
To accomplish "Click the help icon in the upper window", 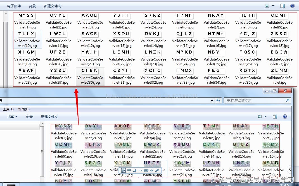I will 293,6.
